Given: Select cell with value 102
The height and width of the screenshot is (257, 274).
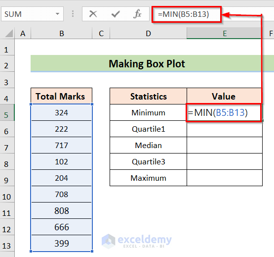Looking at the screenshot, I should point(62,161).
